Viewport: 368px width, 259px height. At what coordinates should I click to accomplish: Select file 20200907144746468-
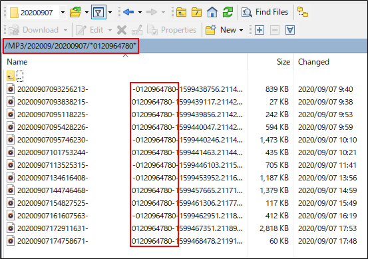53,190
